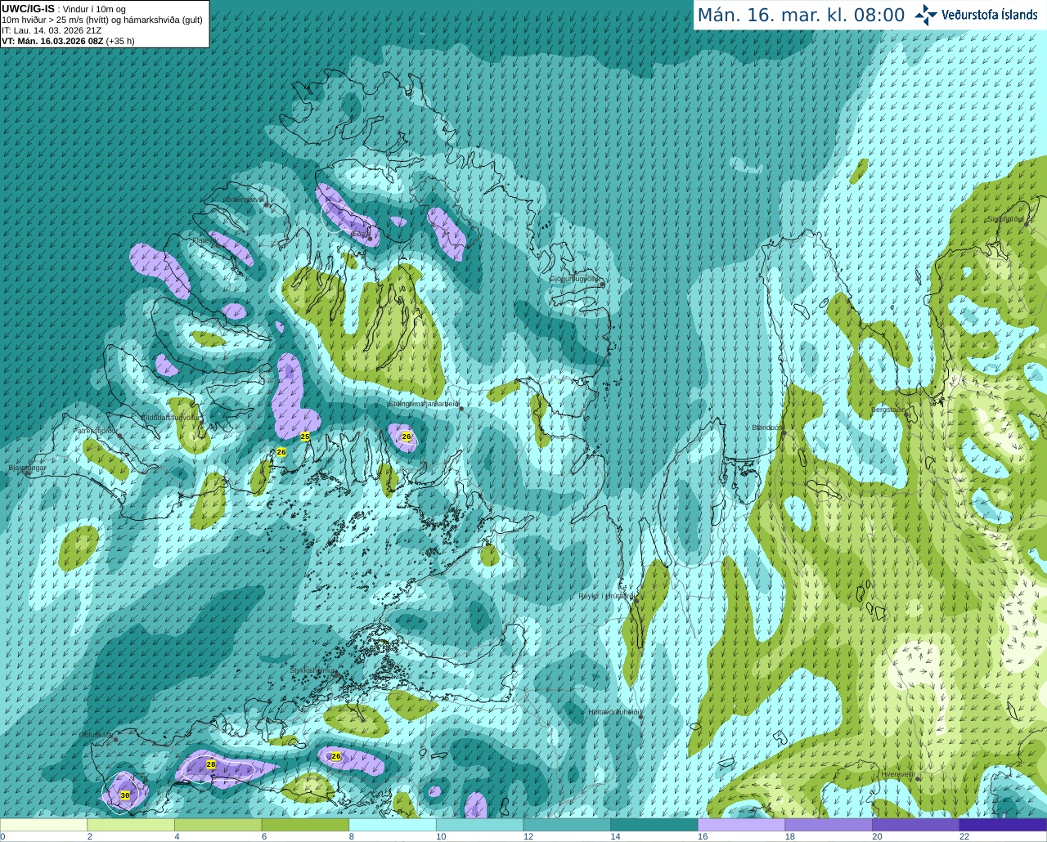Click the Siglufjörður station label
This screenshot has height=842, width=1047.
point(1005,219)
